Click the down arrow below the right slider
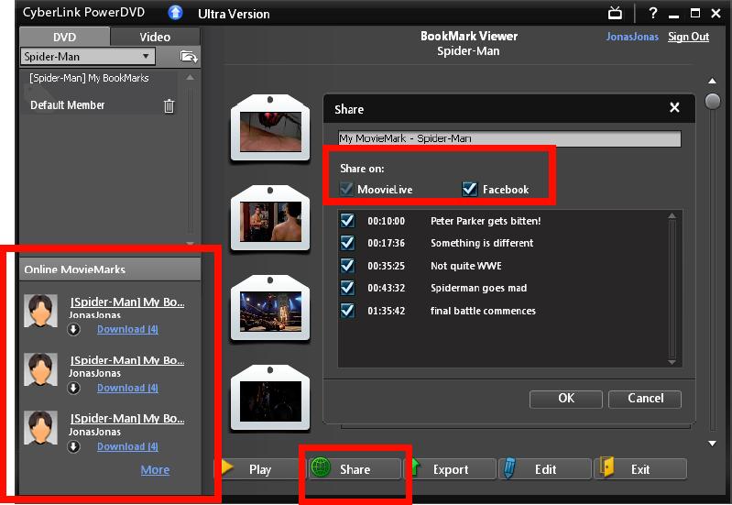This screenshot has width=732, height=505. click(713, 444)
